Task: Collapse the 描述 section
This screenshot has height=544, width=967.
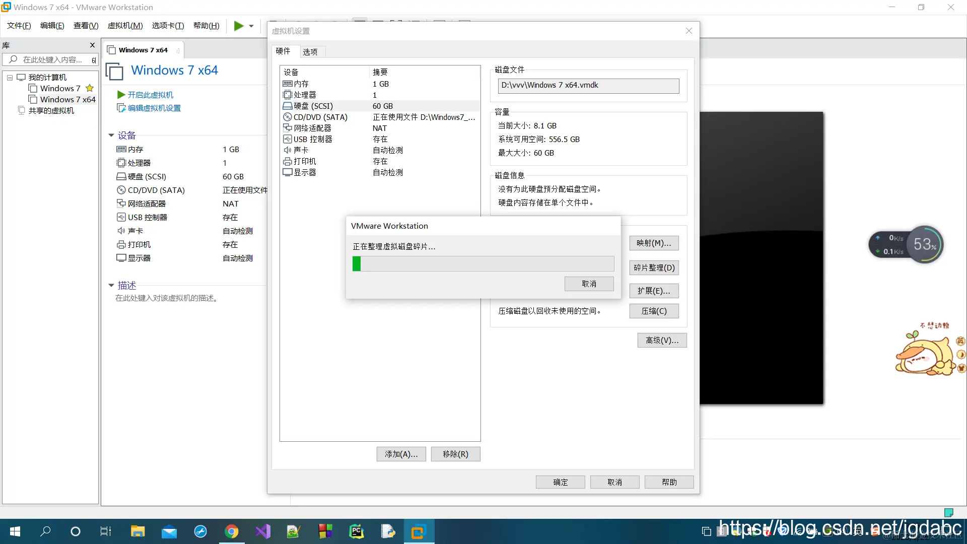Action: 111,285
